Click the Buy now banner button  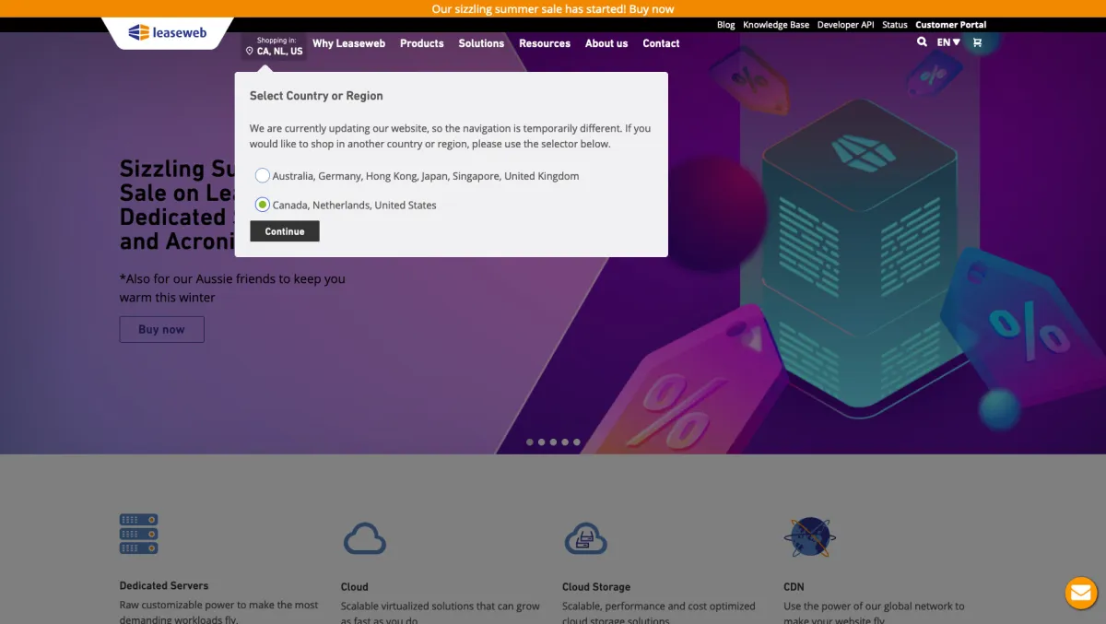161,329
